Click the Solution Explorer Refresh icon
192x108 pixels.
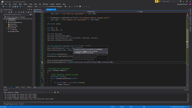click(x=19, y=12)
